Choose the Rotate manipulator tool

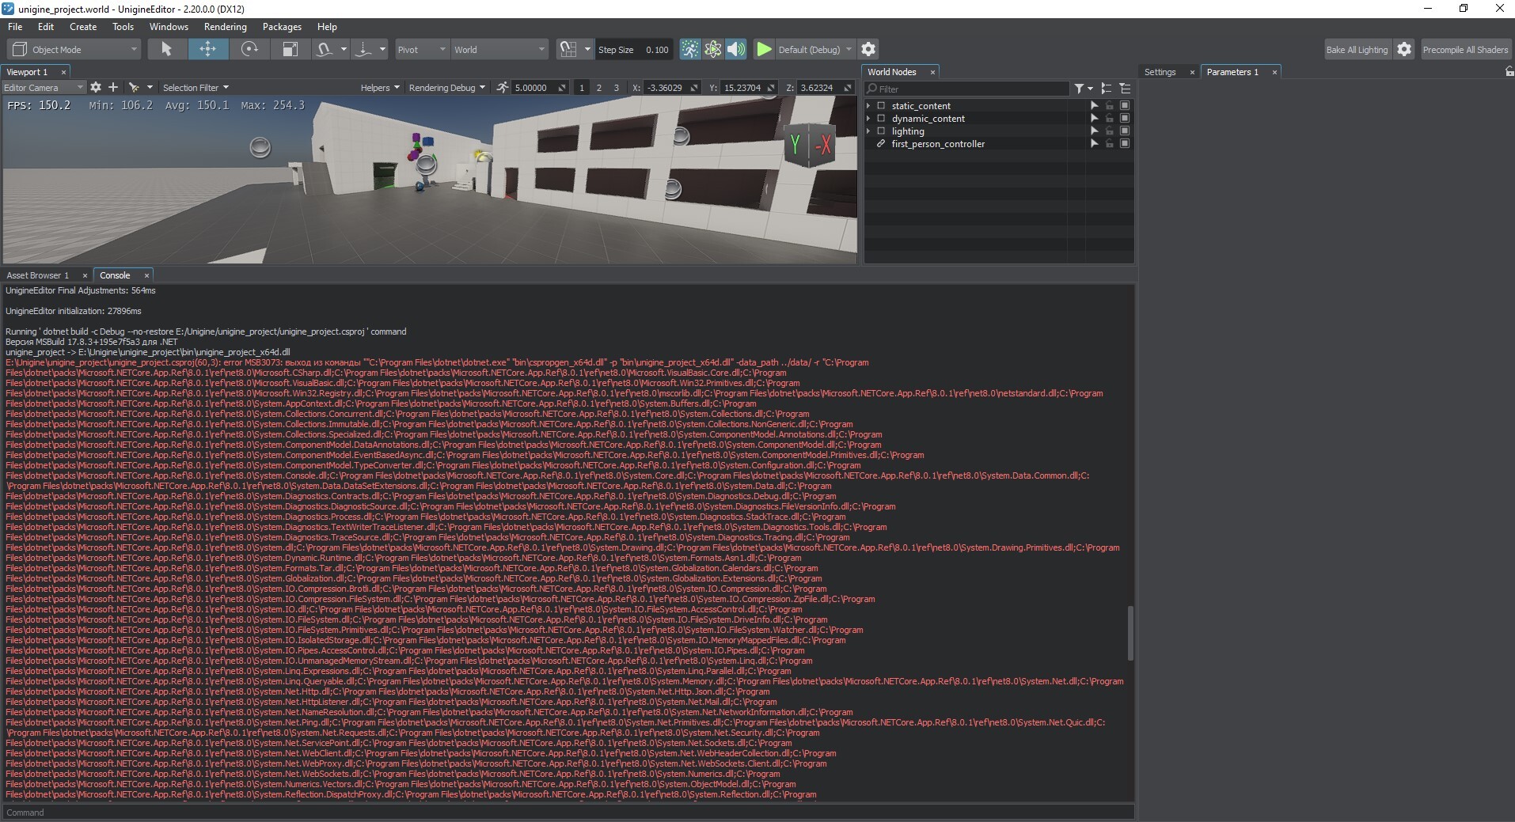point(249,49)
